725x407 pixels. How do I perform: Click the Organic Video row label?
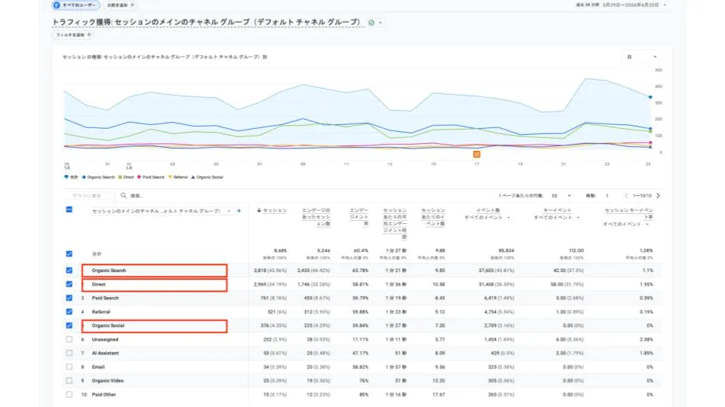pos(107,381)
